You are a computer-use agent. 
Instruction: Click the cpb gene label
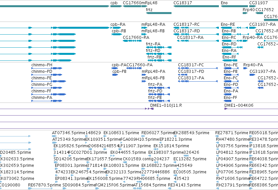114,3
